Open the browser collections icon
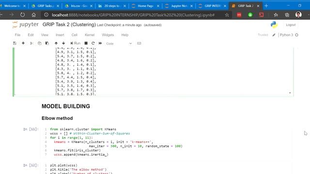Screen dimensions: 310x174 (287, 15)
